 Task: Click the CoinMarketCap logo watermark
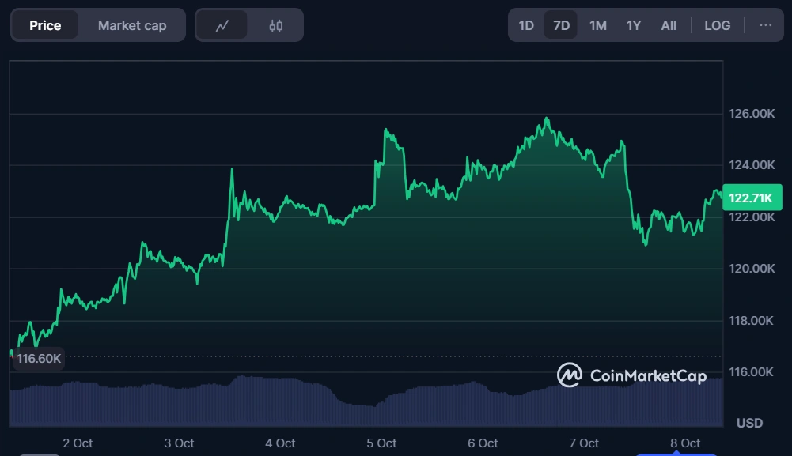click(631, 375)
